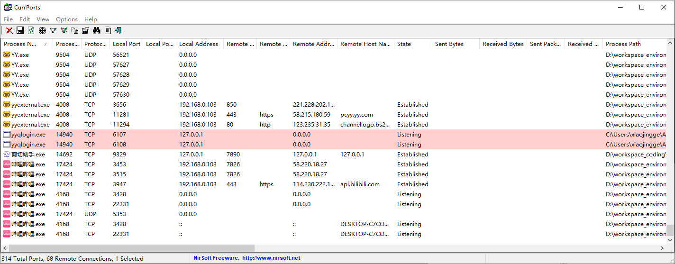Viewport: 675px width, 264px height.
Task: Click 哔哩哔哩.exe icon in port 3515 row
Action: [x=7, y=174]
